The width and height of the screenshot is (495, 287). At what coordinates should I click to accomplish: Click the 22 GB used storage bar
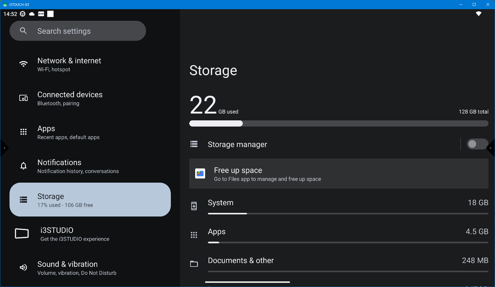click(x=338, y=124)
